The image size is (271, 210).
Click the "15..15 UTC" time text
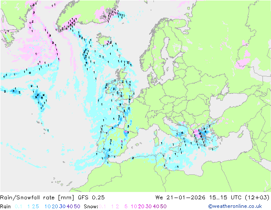point(225,198)
